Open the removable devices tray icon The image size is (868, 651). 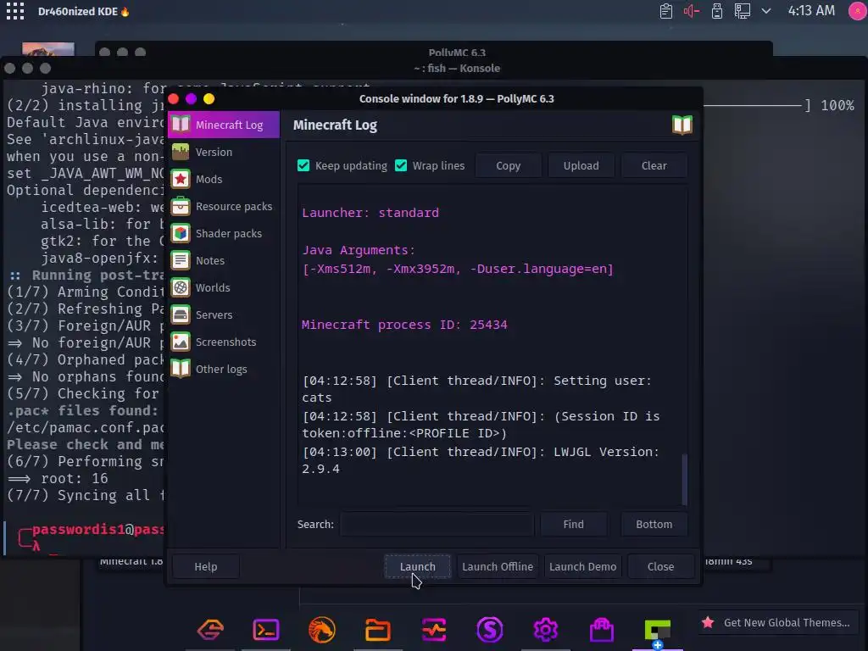(717, 11)
